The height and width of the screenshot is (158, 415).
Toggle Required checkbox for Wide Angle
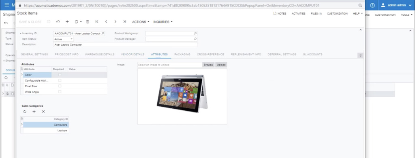60,92
